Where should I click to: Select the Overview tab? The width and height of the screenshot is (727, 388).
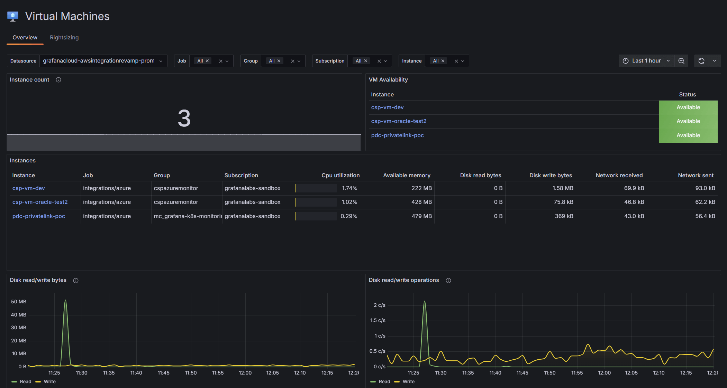click(x=25, y=37)
